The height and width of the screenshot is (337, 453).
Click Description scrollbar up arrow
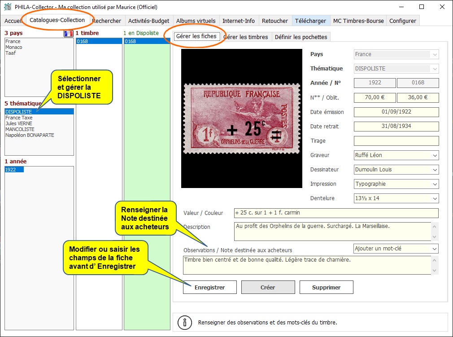(x=435, y=227)
